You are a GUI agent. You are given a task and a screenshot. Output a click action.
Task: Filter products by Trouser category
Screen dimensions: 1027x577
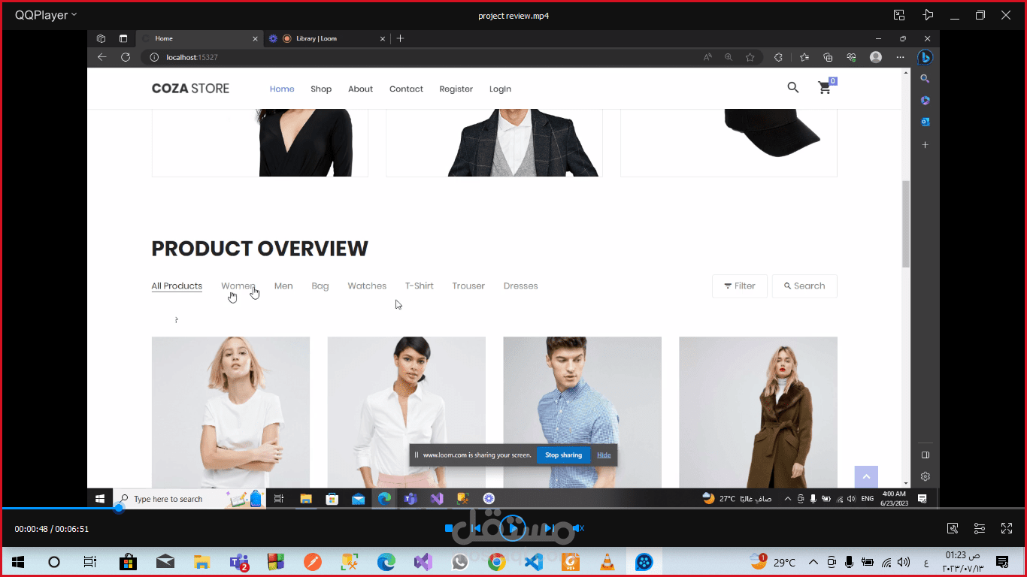pos(468,285)
